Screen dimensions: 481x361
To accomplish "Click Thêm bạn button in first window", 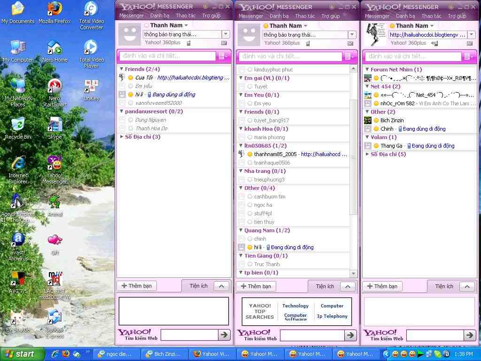I will pos(137,286).
